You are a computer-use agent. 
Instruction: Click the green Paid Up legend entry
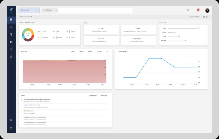pos(42,32)
